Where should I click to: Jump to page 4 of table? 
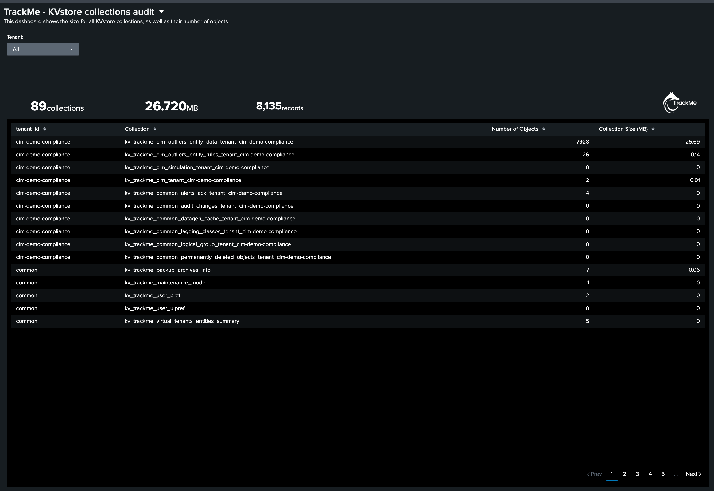click(x=650, y=474)
